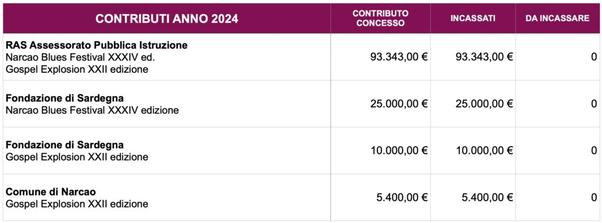Select the zero da incassare for 25.000,00 € row

tap(594, 104)
